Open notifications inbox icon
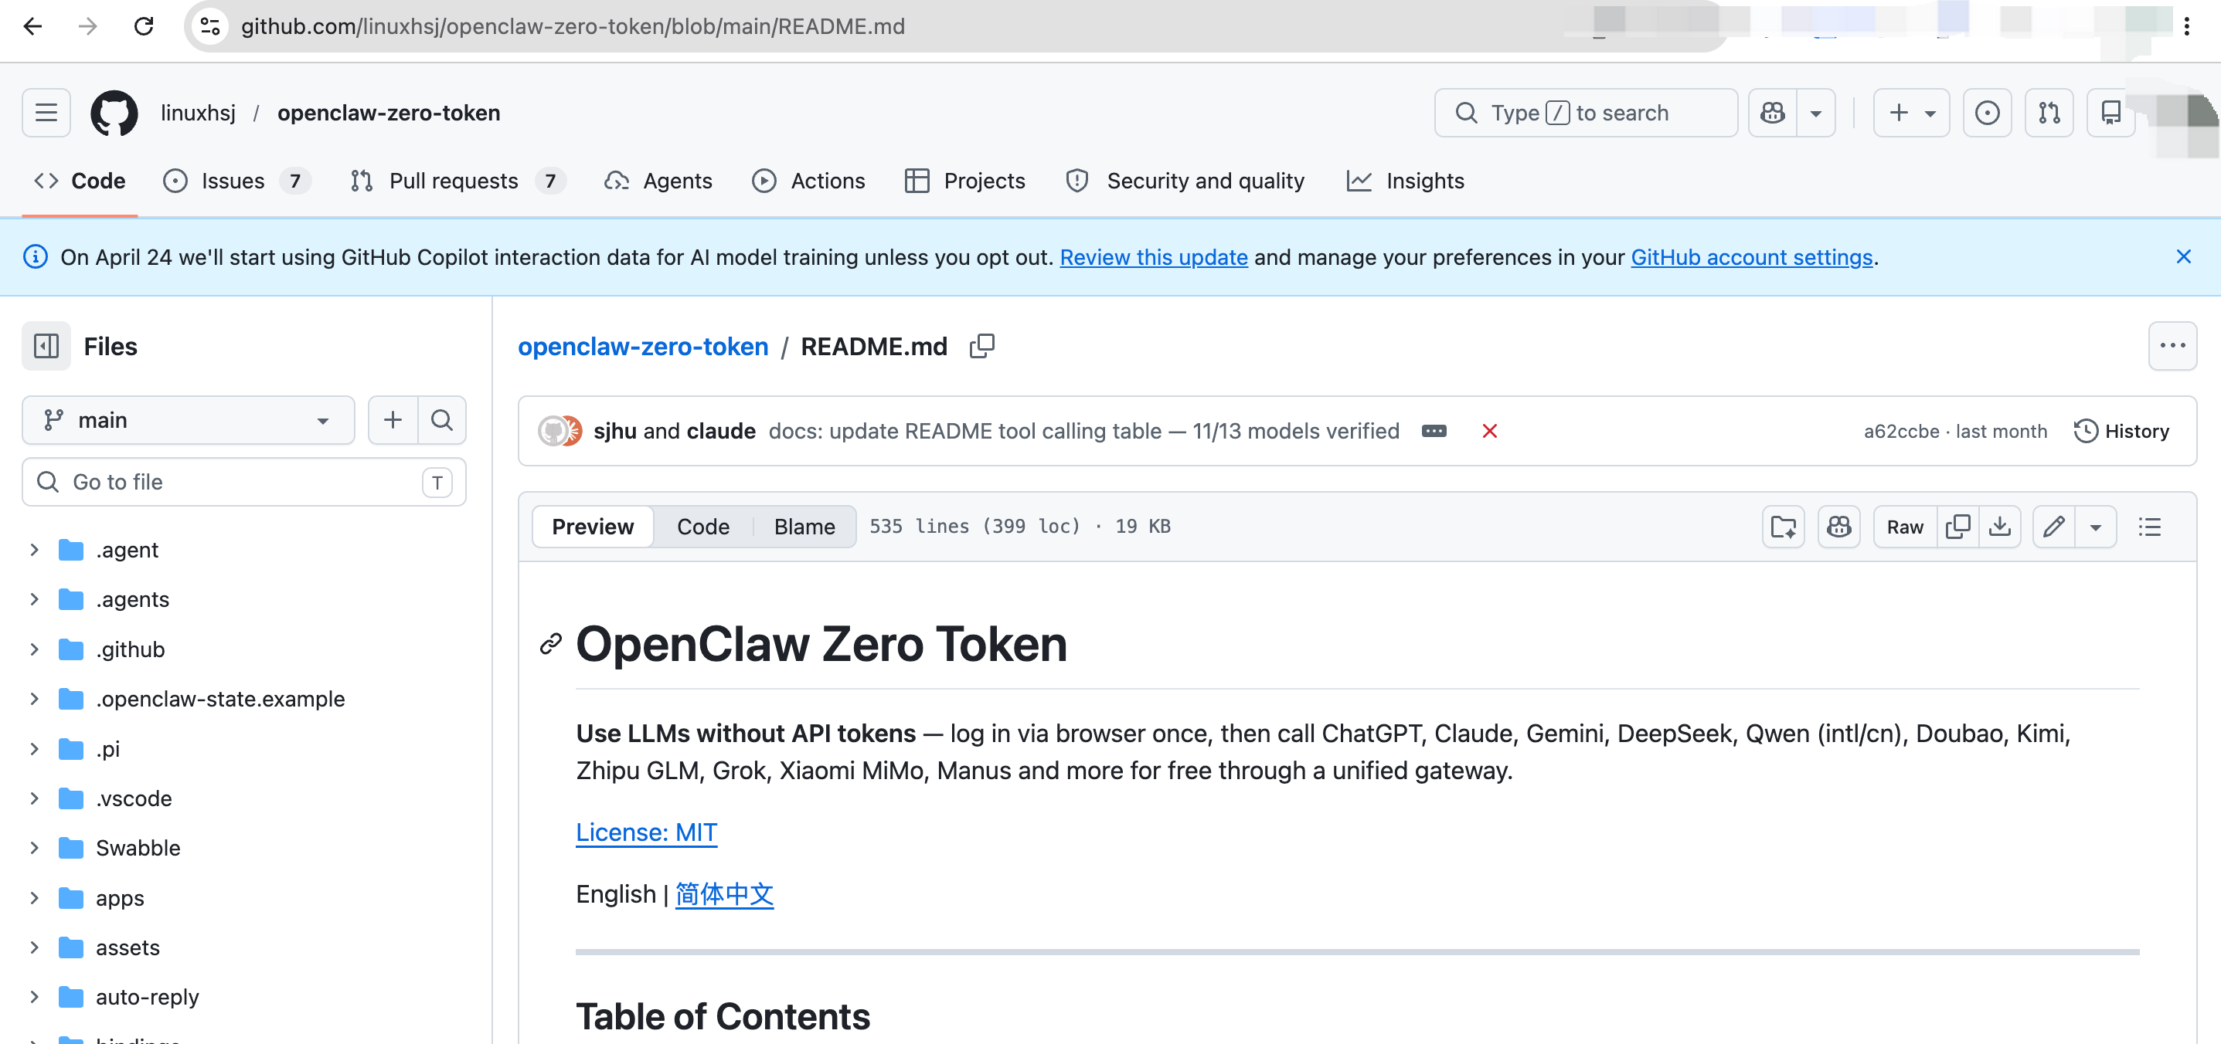This screenshot has width=2221, height=1044. click(2110, 113)
